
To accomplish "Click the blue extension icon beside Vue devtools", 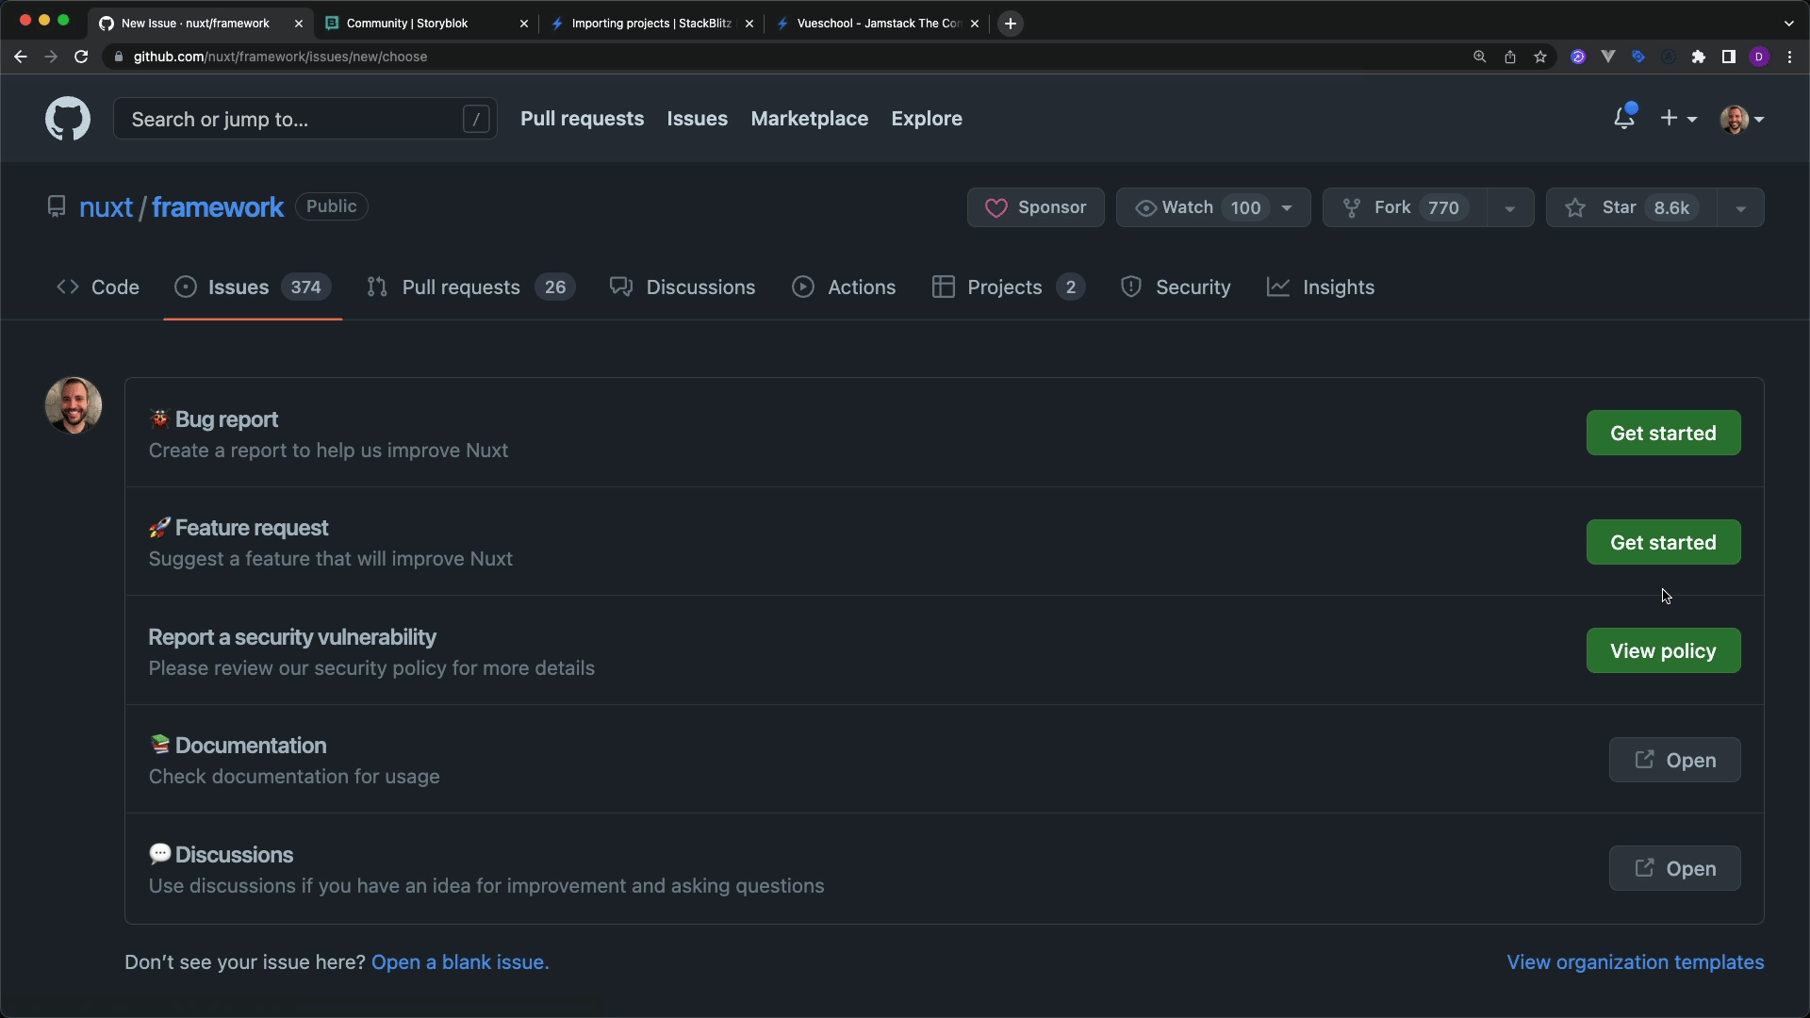I will click(x=1638, y=57).
